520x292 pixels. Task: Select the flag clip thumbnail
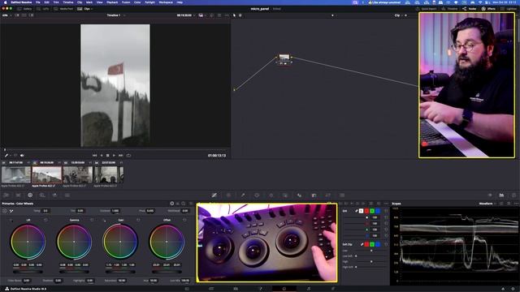(47, 175)
